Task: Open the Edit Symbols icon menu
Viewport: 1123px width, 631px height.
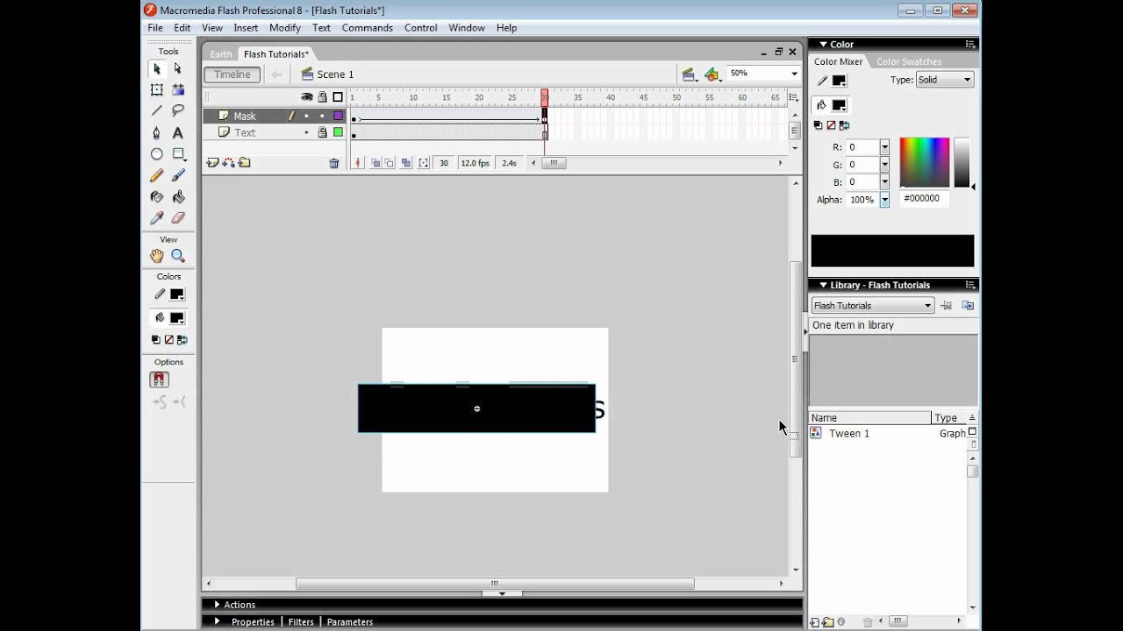Action: pyautogui.click(x=713, y=74)
